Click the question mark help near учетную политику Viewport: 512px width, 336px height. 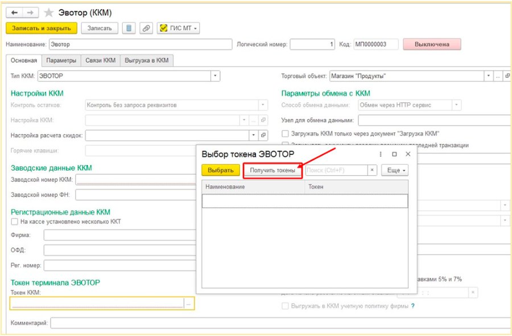[413, 306]
